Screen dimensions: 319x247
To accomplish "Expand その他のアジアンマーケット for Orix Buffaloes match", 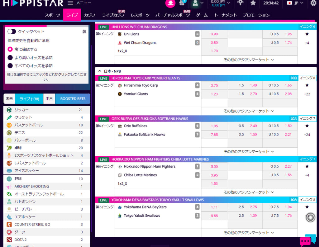I will [x=249, y=152].
